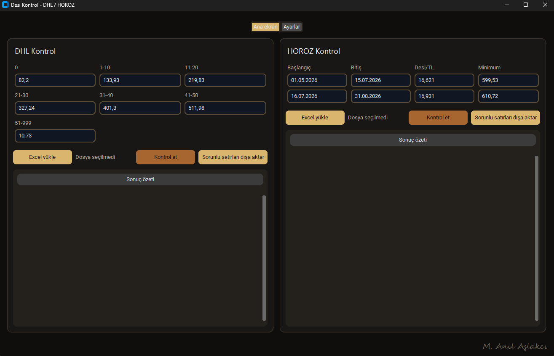Focus the Başlangıç date field 01.05.2026
This screenshot has height=356, width=554.
coord(317,80)
